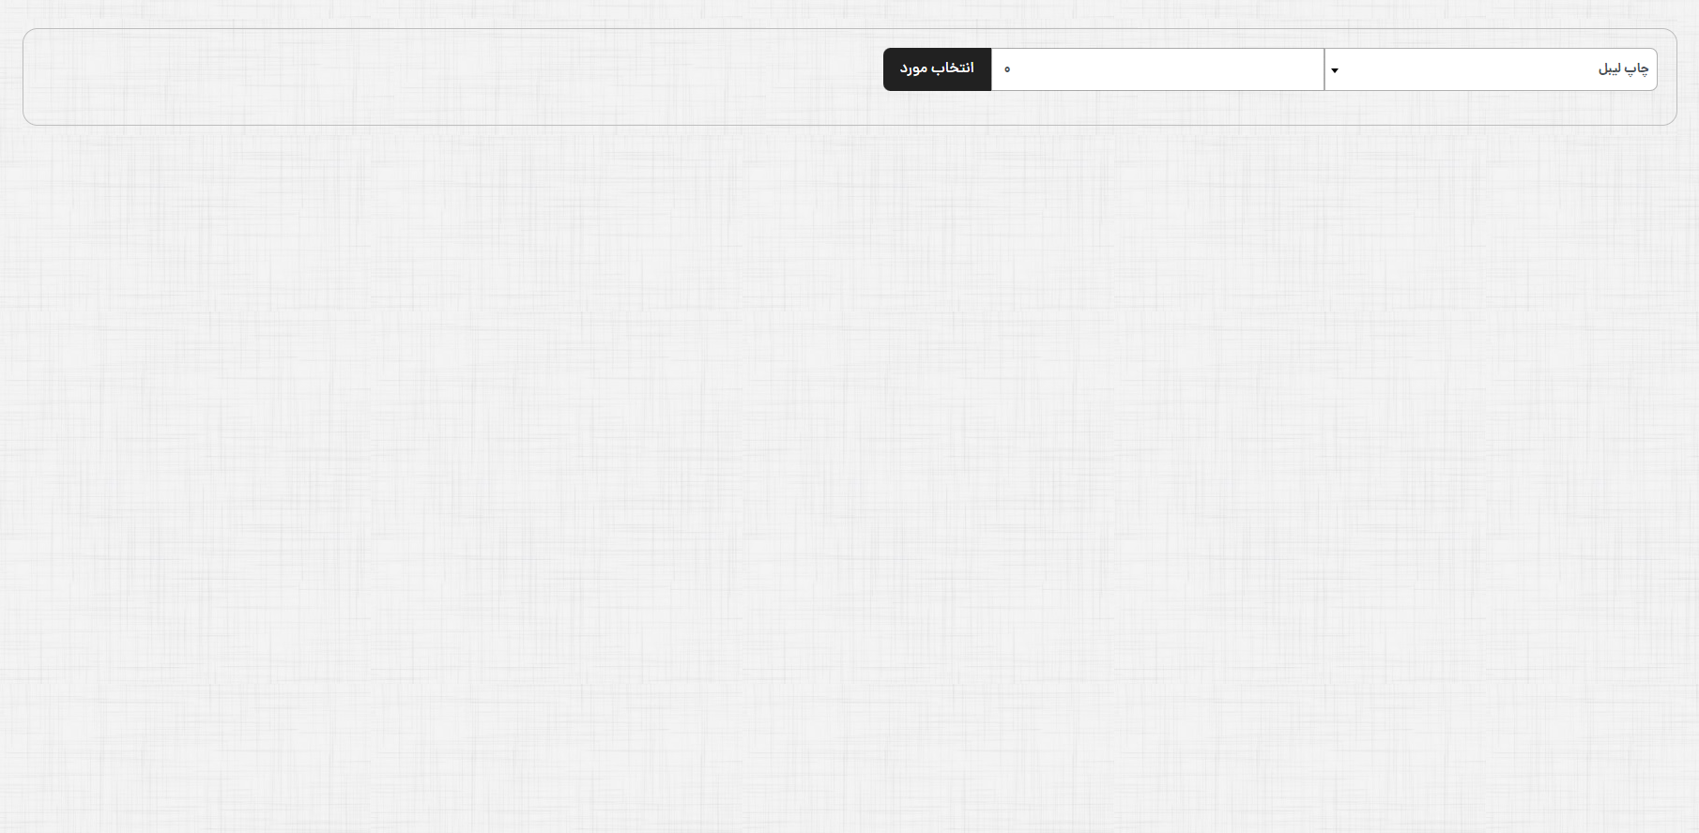Viewport: 1699px width, 833px height.
Task: Focus the numeric input field showing ۰
Action: pos(1156,69)
